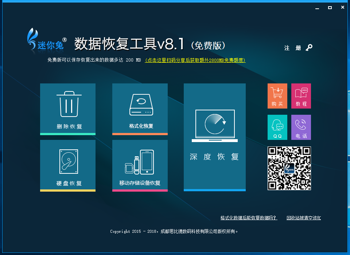
Task: Open the 删除恢复 (Delete Recovery) module
Action: click(x=67, y=109)
